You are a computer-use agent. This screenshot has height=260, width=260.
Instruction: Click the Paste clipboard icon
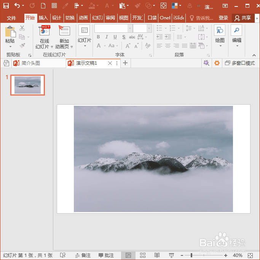(x=10, y=32)
